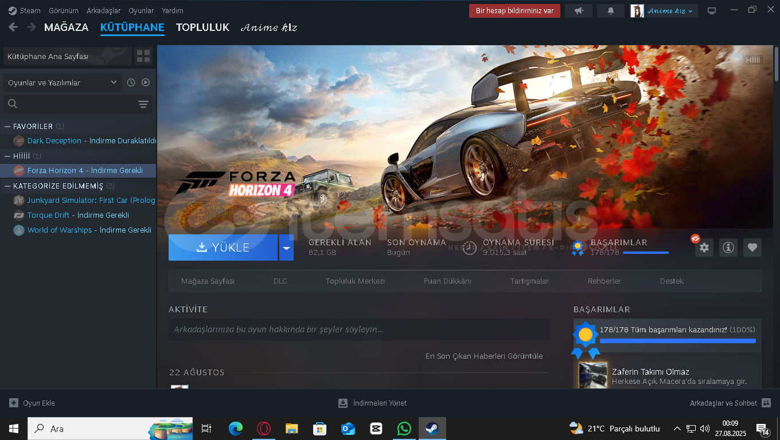Click the Dark Deception game icon
This screenshot has width=780, height=440.
coord(19,141)
